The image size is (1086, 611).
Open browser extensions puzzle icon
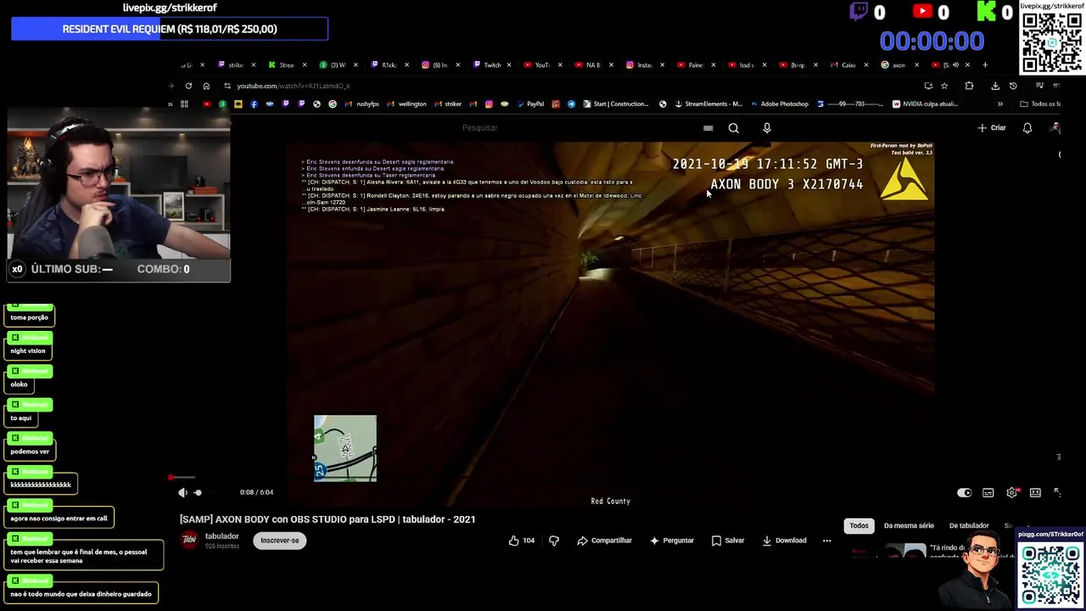pos(969,86)
